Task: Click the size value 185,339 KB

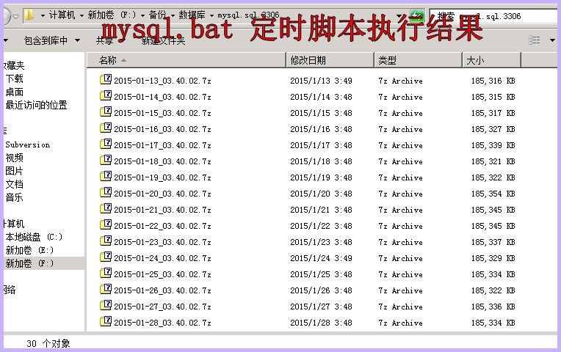Action: (493, 145)
